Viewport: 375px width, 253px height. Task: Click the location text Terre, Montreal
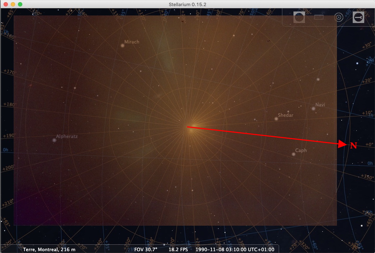tap(49, 249)
